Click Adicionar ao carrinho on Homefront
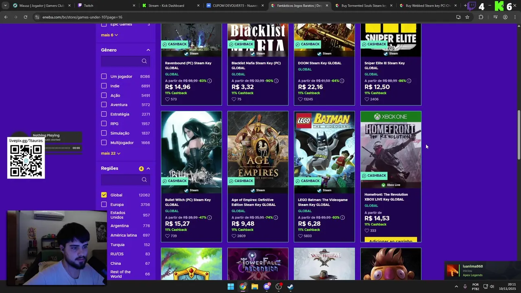This screenshot has height=293, width=521. click(391, 240)
